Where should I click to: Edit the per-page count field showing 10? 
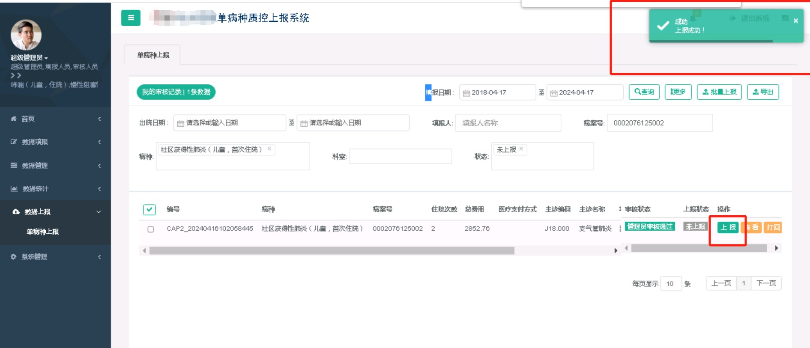[x=671, y=283]
